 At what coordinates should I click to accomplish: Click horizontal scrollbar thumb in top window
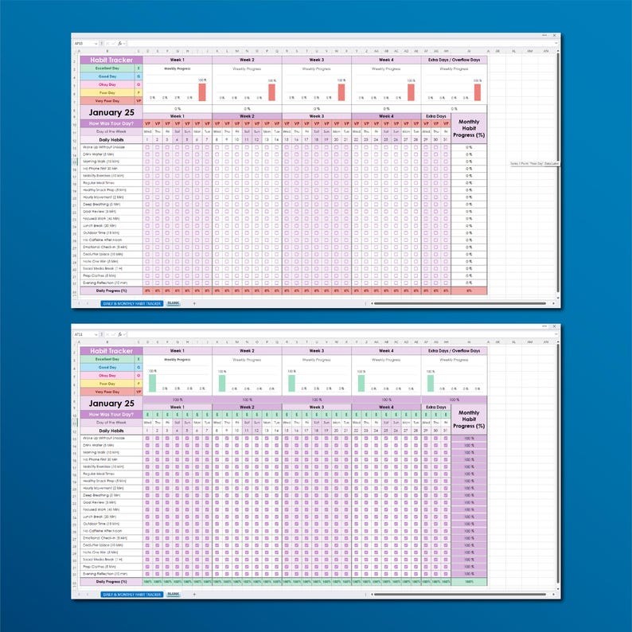(x=459, y=303)
